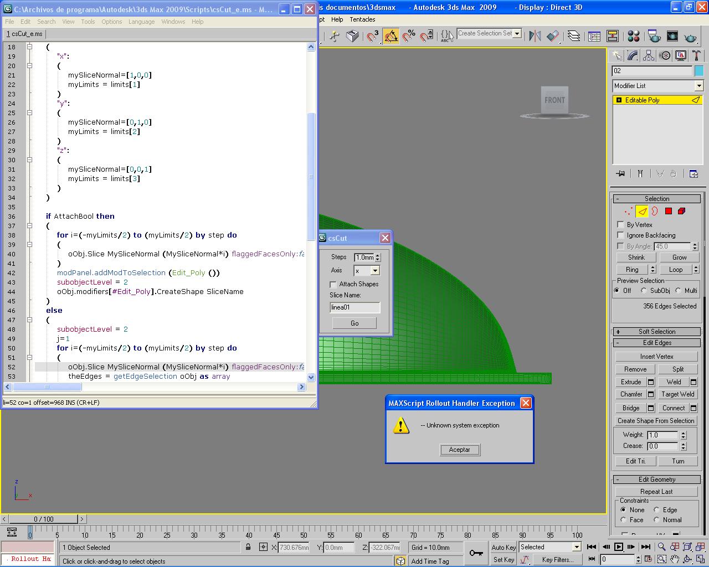Screen dimensions: 709x567
Task: Activate the viewport Zoom magnifier tool
Action: (661, 547)
